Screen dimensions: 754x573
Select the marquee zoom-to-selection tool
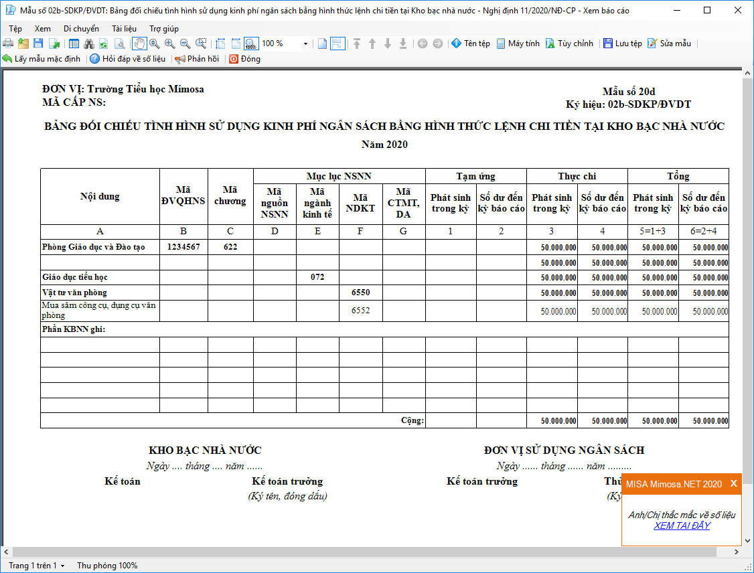point(201,44)
